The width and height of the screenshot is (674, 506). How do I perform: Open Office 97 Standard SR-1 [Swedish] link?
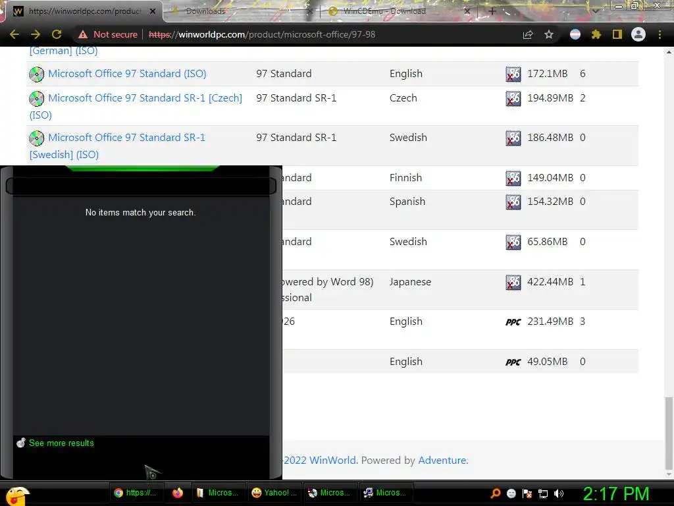126,138
